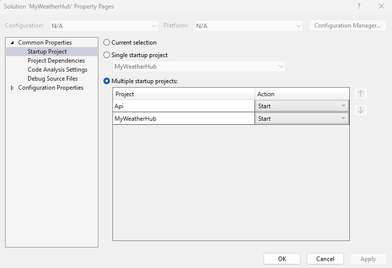
Task: Move selected project up with arrow
Action: point(360,94)
